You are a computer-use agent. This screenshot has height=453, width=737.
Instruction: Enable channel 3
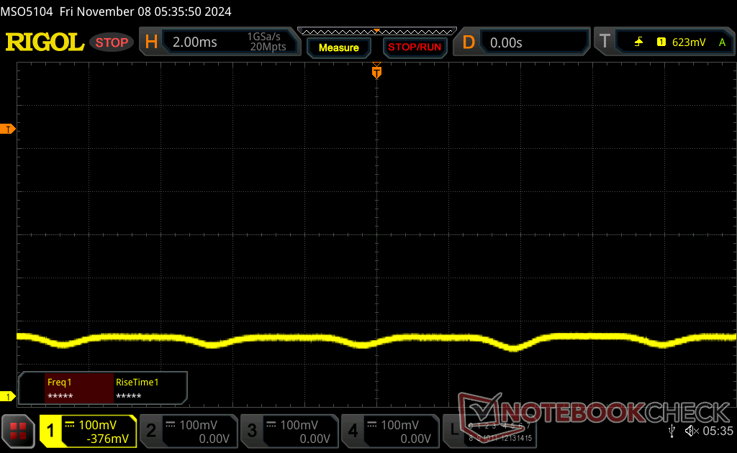pos(289,431)
